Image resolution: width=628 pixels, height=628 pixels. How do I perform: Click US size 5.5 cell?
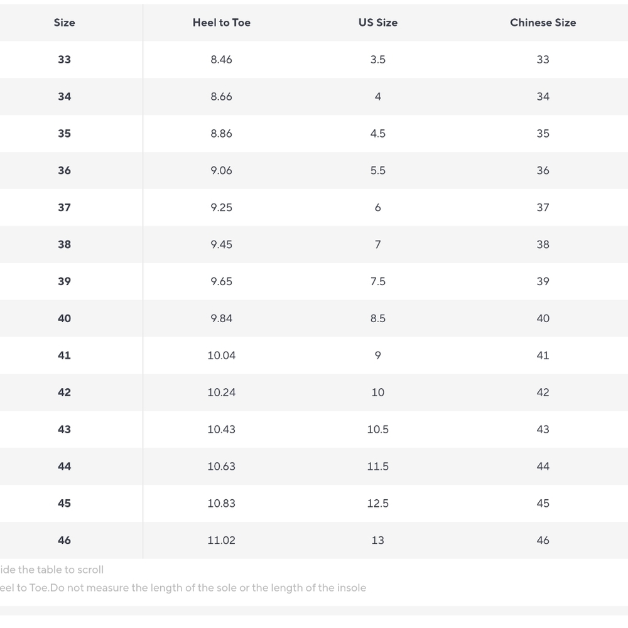click(x=377, y=171)
